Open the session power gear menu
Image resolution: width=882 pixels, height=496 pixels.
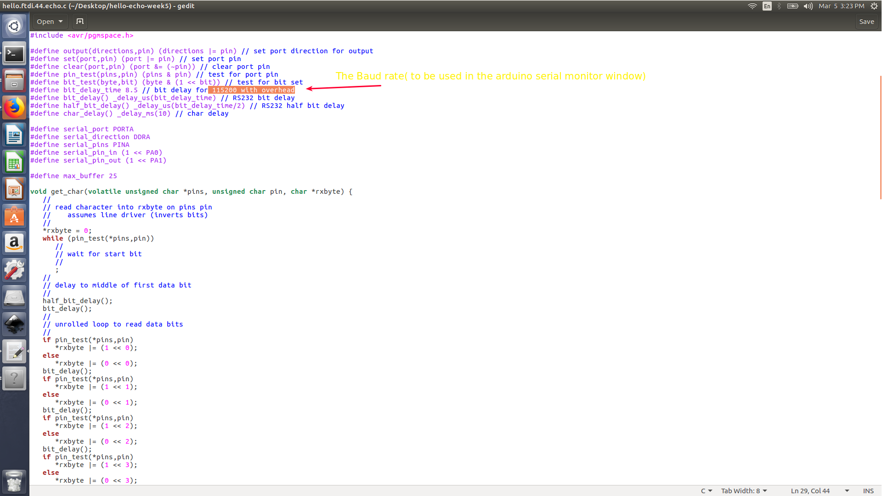[874, 6]
